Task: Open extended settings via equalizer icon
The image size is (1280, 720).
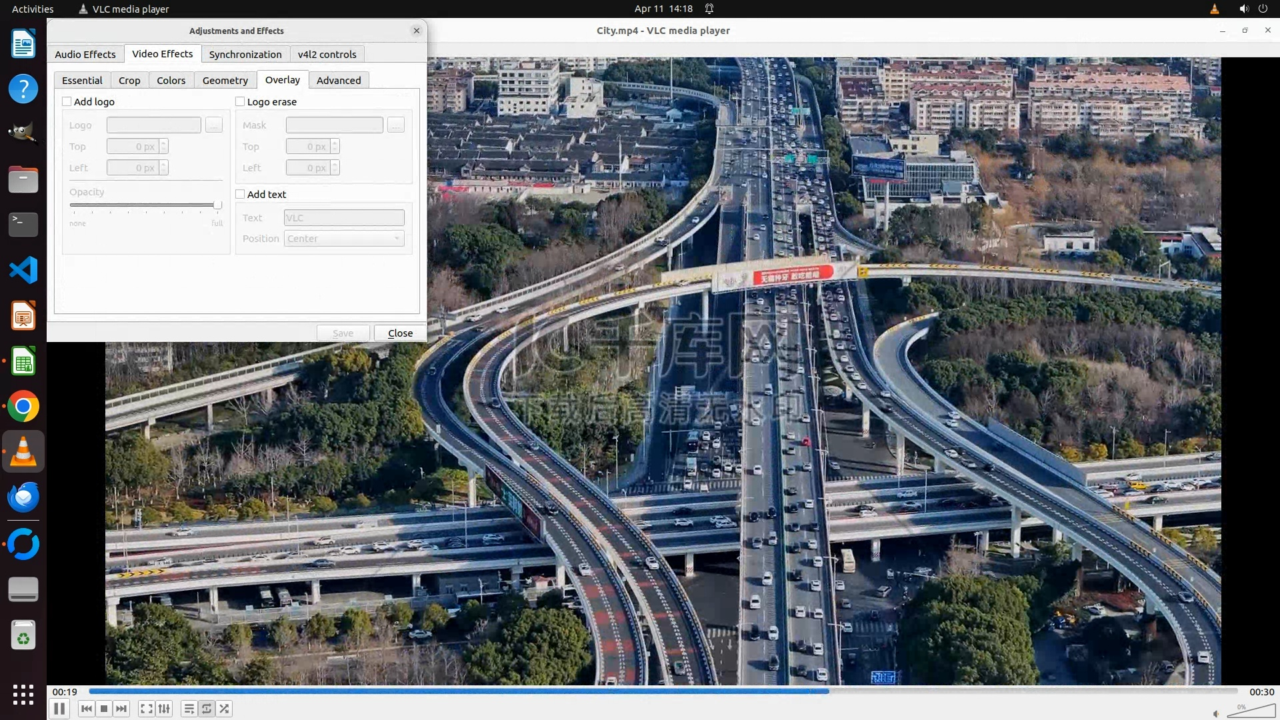Action: tap(164, 709)
